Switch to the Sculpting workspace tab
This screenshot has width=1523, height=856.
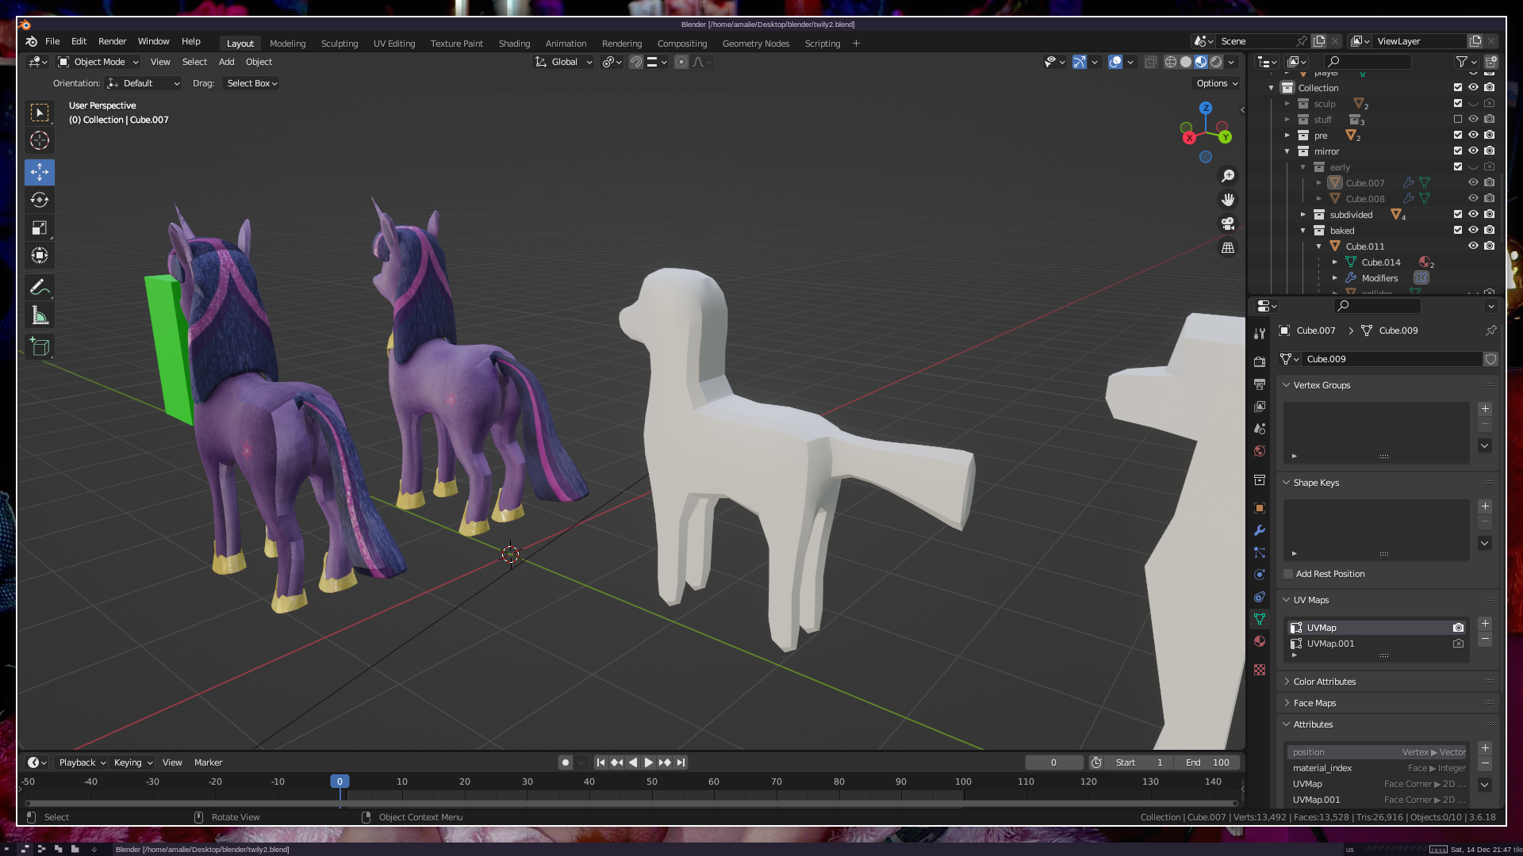(x=339, y=44)
